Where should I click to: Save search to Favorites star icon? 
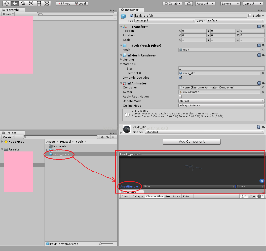pos(113,137)
